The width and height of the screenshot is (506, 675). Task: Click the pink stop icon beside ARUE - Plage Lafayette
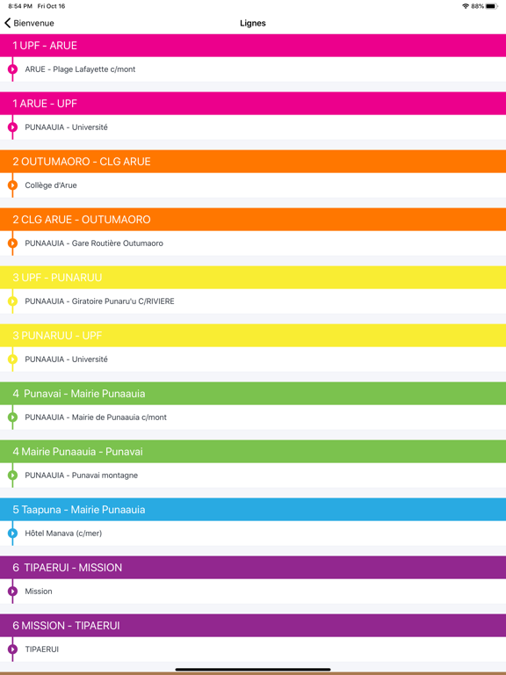pos(12,69)
